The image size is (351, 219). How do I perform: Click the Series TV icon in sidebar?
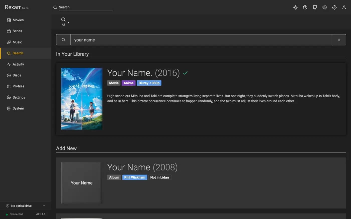[x=9, y=31]
